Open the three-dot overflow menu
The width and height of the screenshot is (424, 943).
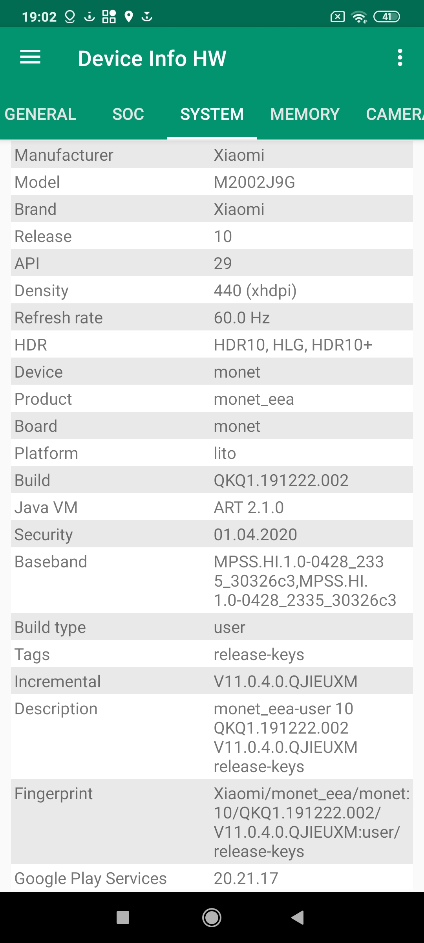400,58
